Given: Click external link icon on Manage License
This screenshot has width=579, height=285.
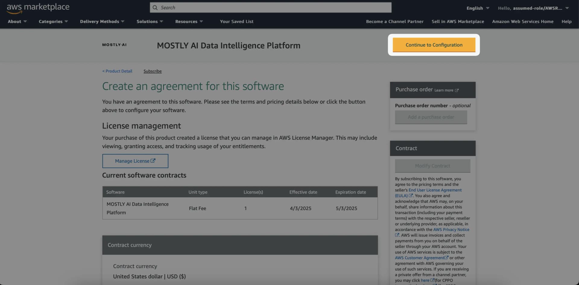Looking at the screenshot, I should pyautogui.click(x=153, y=161).
